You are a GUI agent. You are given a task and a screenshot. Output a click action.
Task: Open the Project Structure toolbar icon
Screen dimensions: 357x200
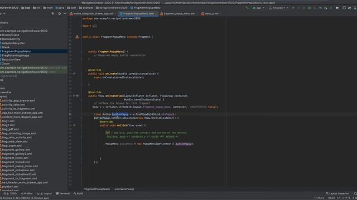pos(337,8)
